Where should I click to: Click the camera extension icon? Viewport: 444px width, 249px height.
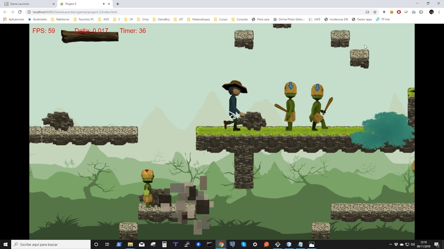click(413, 12)
